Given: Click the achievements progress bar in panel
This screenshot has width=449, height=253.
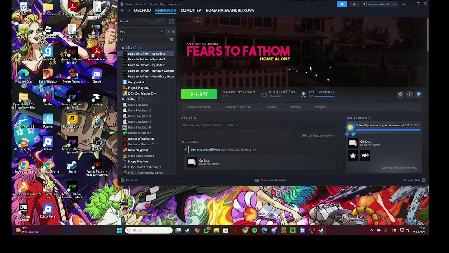Looking at the screenshot, I should [388, 130].
